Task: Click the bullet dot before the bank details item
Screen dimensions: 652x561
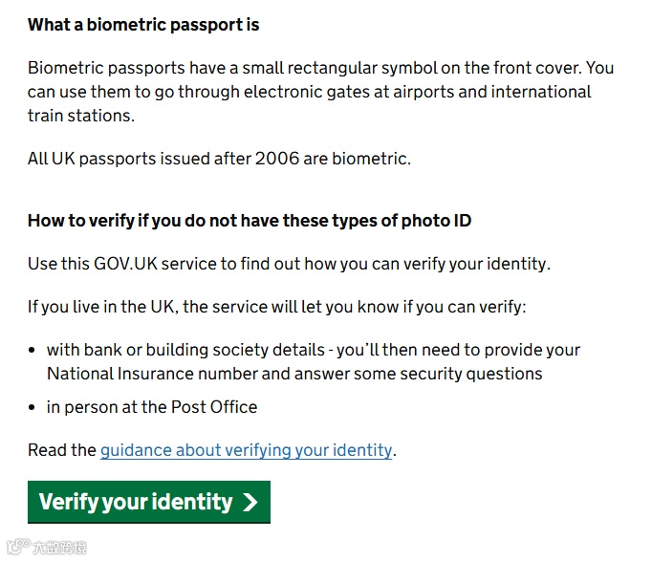Action: [x=33, y=351]
